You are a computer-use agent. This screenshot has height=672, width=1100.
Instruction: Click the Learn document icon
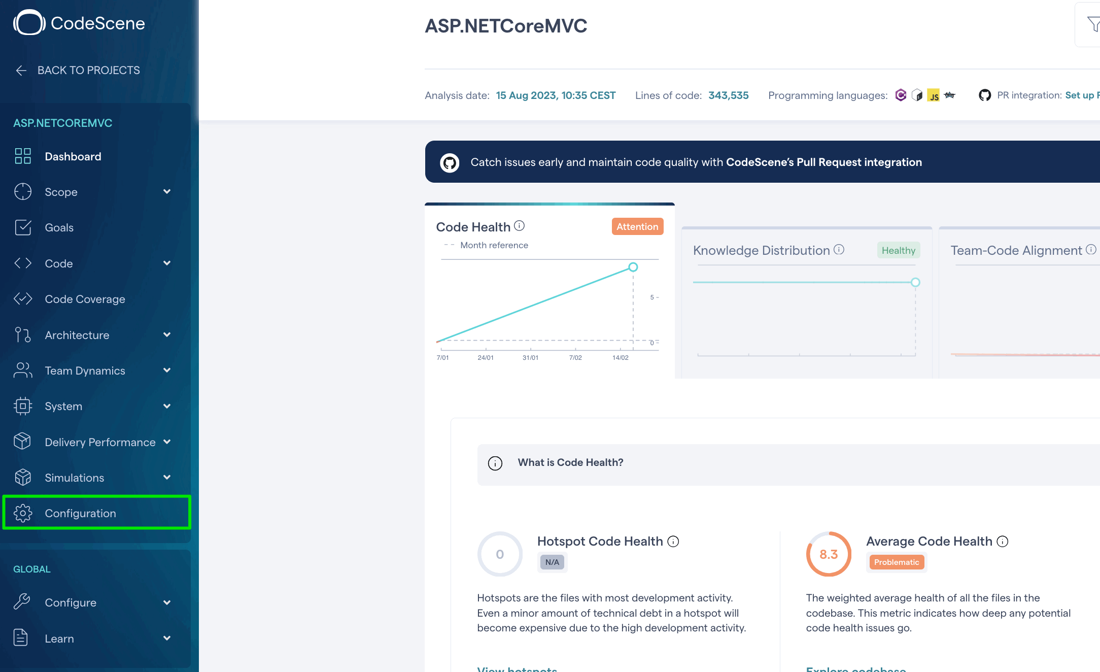(x=21, y=638)
